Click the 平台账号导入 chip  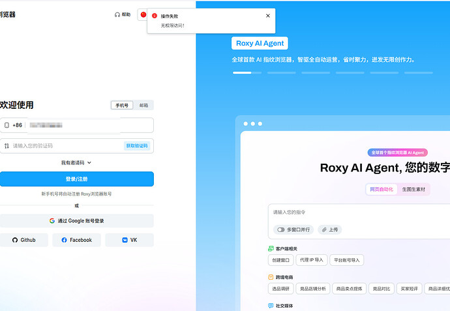coord(347,260)
